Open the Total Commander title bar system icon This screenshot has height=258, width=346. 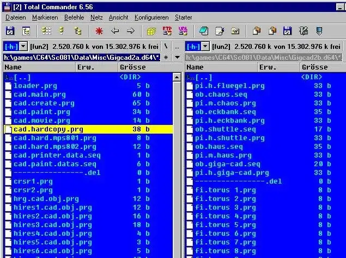click(x=7, y=7)
